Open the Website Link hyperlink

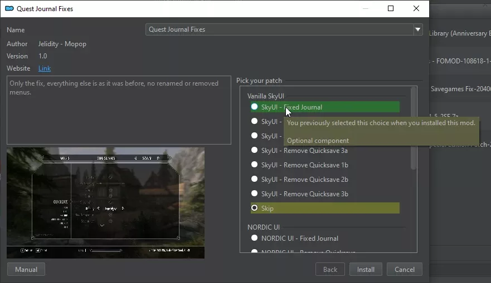(x=45, y=68)
